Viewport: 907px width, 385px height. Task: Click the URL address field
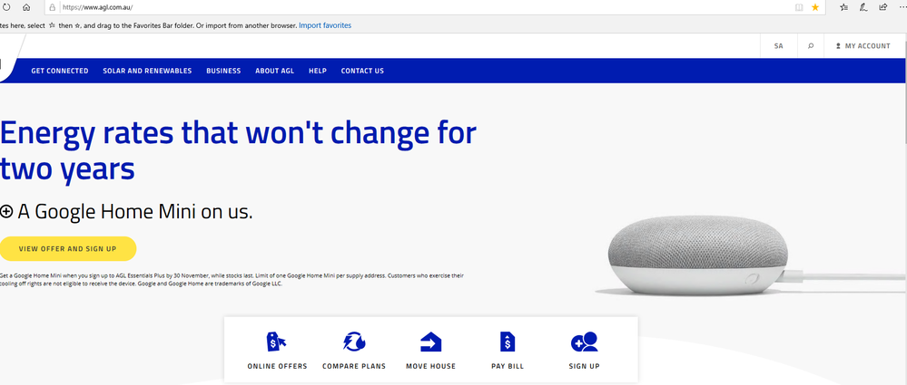[x=409, y=7]
